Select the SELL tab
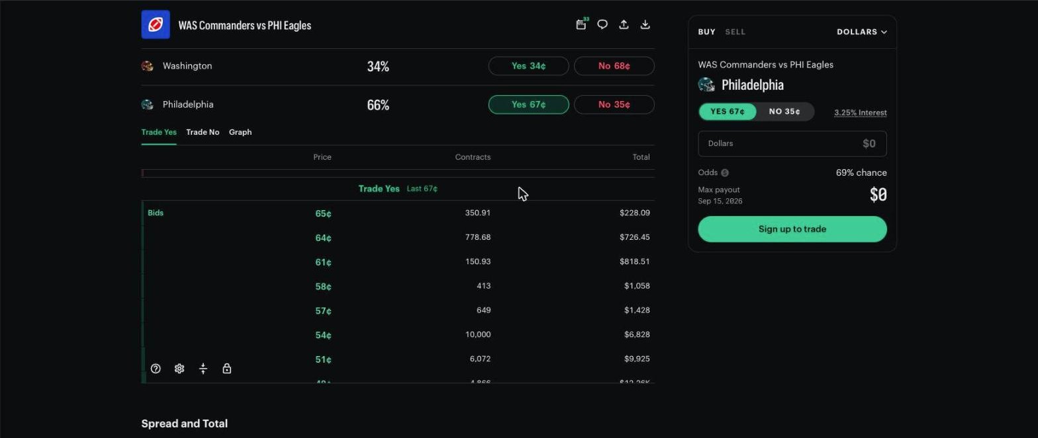 [735, 32]
